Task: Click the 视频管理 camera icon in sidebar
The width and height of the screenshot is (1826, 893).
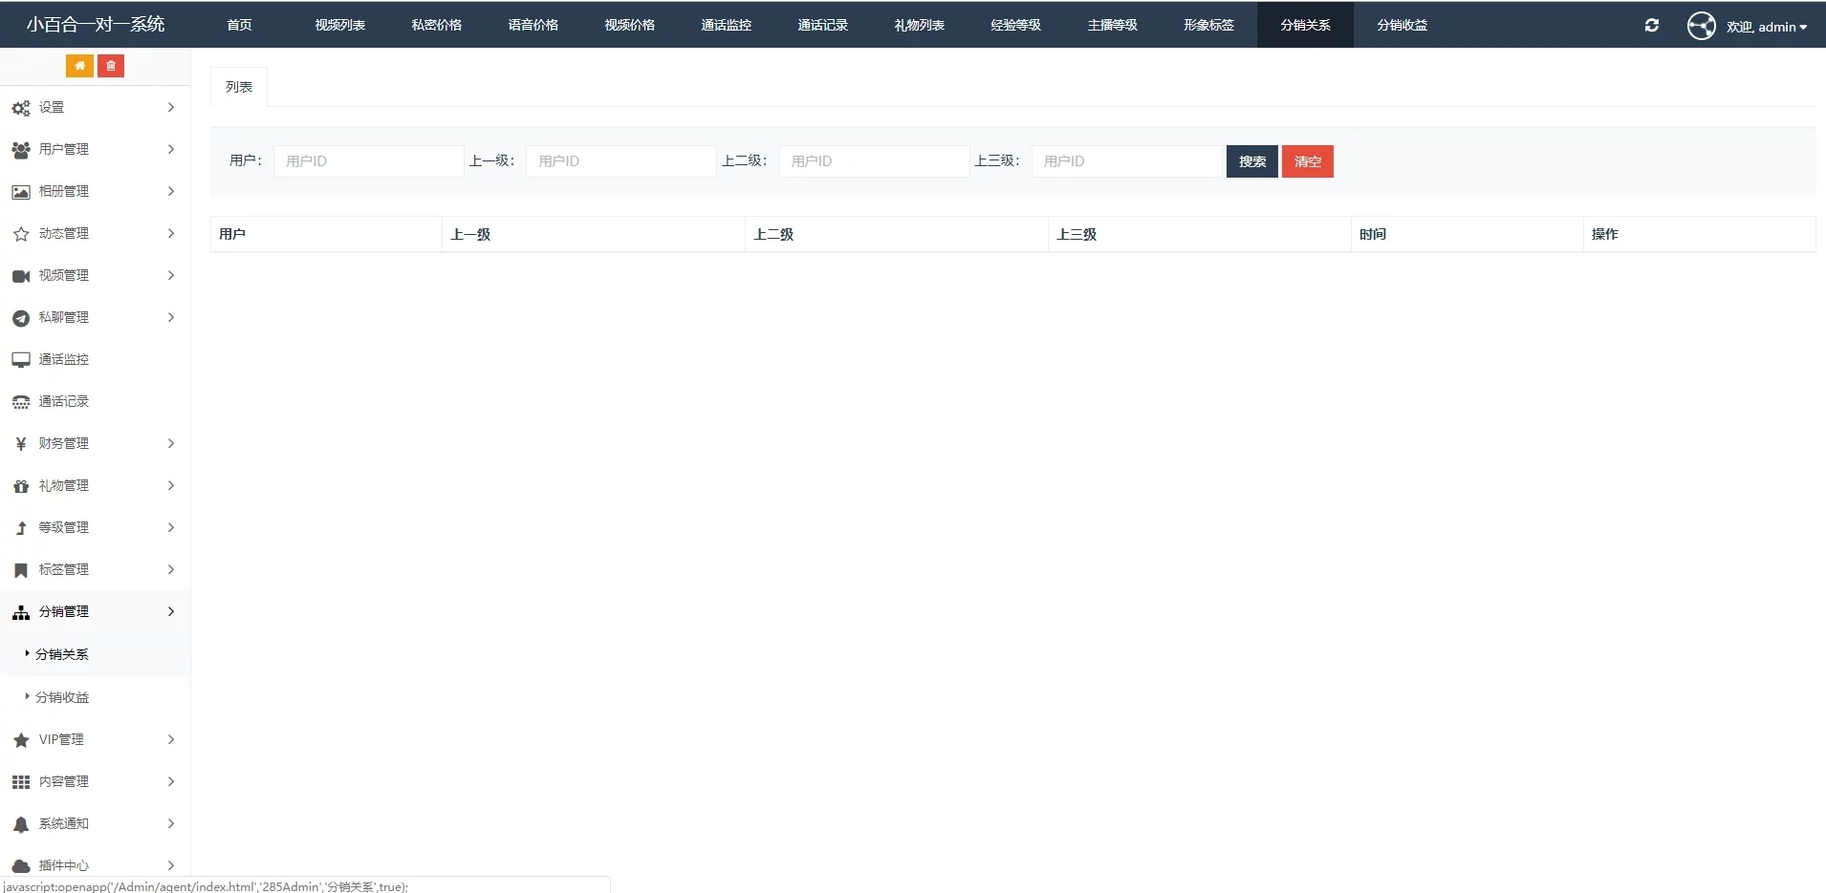Action: click(21, 276)
